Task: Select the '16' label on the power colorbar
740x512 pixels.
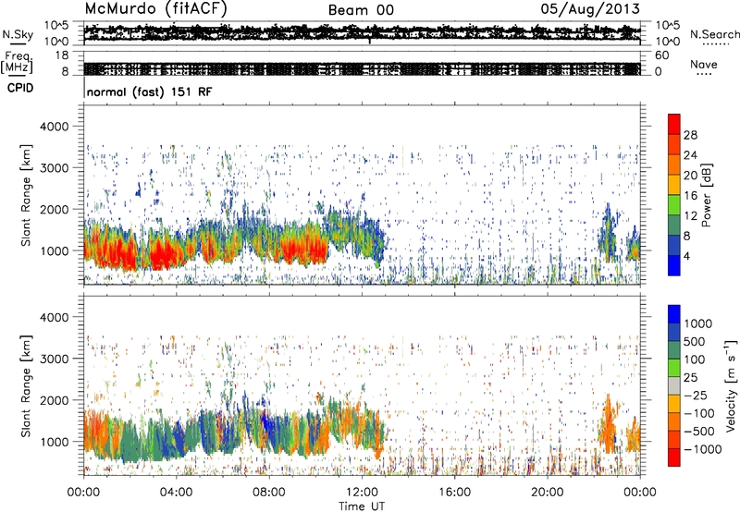Action: click(x=690, y=196)
